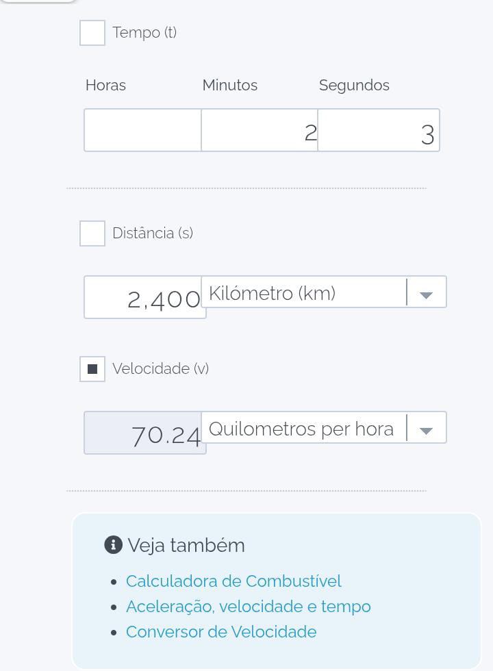
Task: Click the Distância (s) label text
Action: coord(153,233)
